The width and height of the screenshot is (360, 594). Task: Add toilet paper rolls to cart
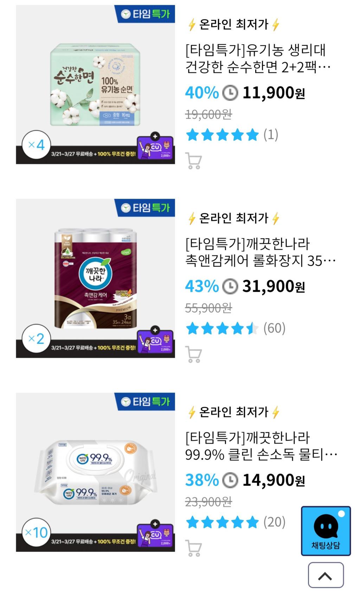193,355
